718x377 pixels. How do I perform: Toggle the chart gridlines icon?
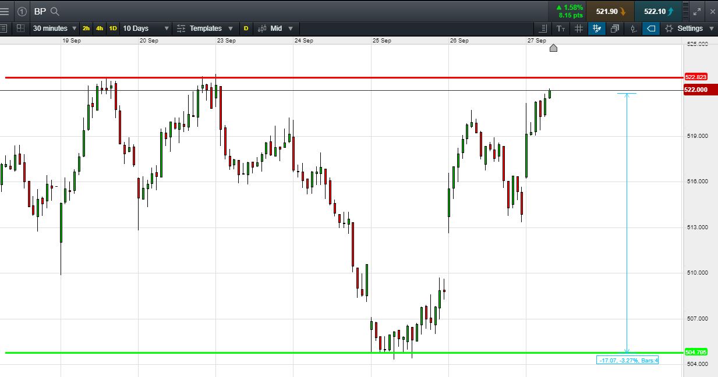click(x=579, y=28)
